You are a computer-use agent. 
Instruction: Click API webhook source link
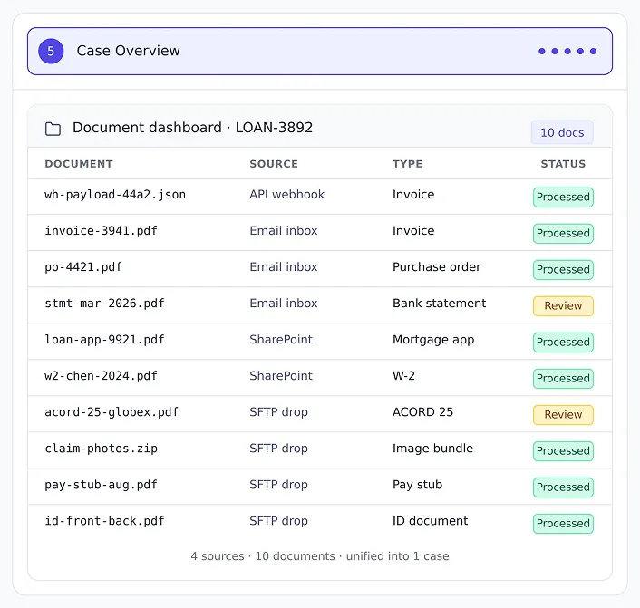(287, 194)
